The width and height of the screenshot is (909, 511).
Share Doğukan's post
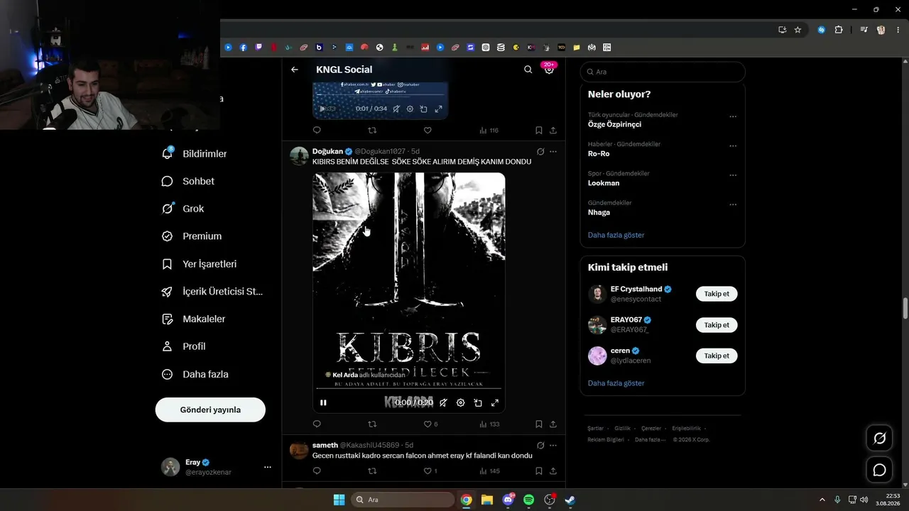553,424
